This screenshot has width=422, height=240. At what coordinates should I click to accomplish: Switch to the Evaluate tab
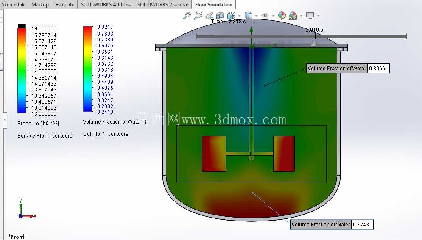coord(65,5)
